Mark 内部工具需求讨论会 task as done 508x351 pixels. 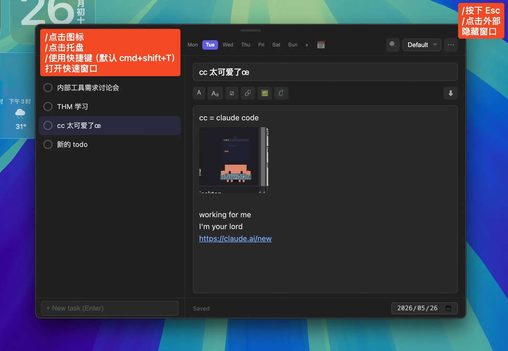coord(48,88)
